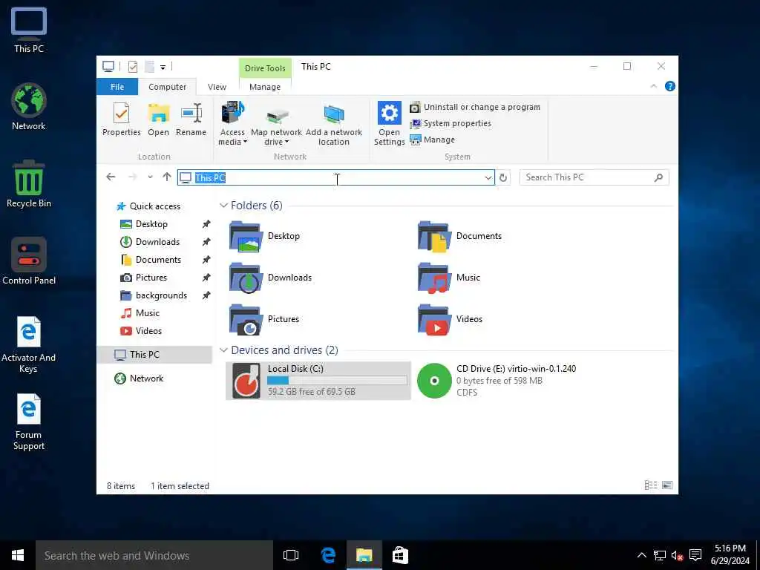The image size is (760, 570).
Task: Select Forum Support desktop shortcut
Action: tap(29, 422)
